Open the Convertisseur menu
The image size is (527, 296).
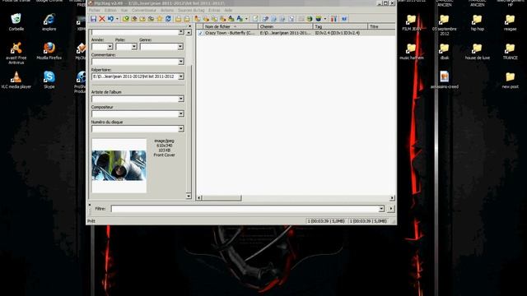pyautogui.click(x=144, y=11)
